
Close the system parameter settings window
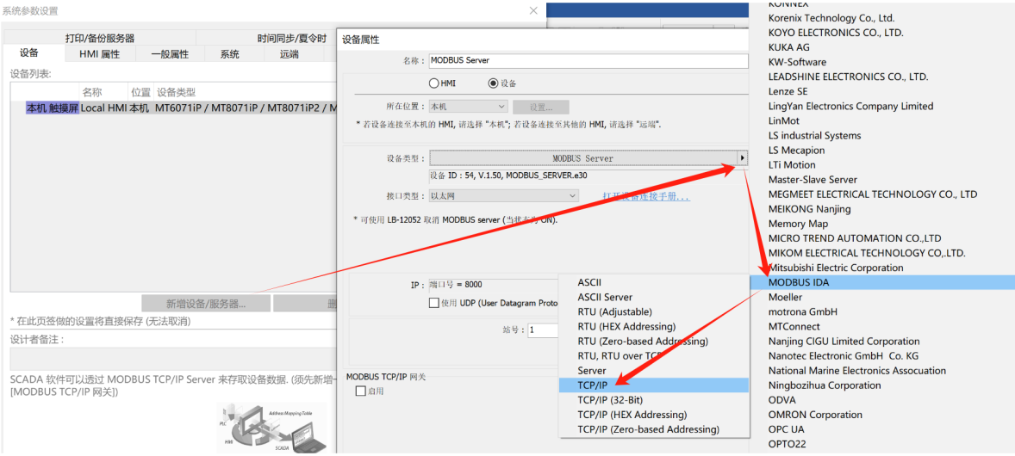click(x=533, y=10)
